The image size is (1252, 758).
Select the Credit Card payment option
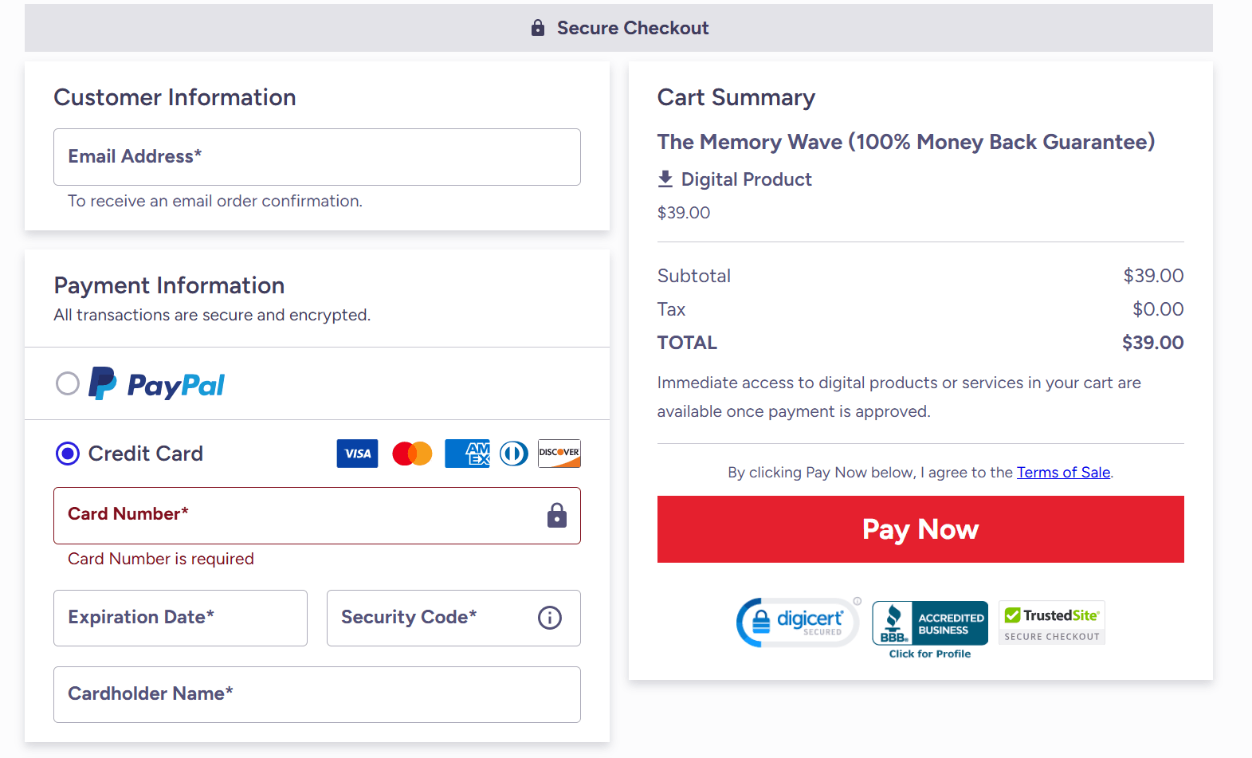point(68,453)
